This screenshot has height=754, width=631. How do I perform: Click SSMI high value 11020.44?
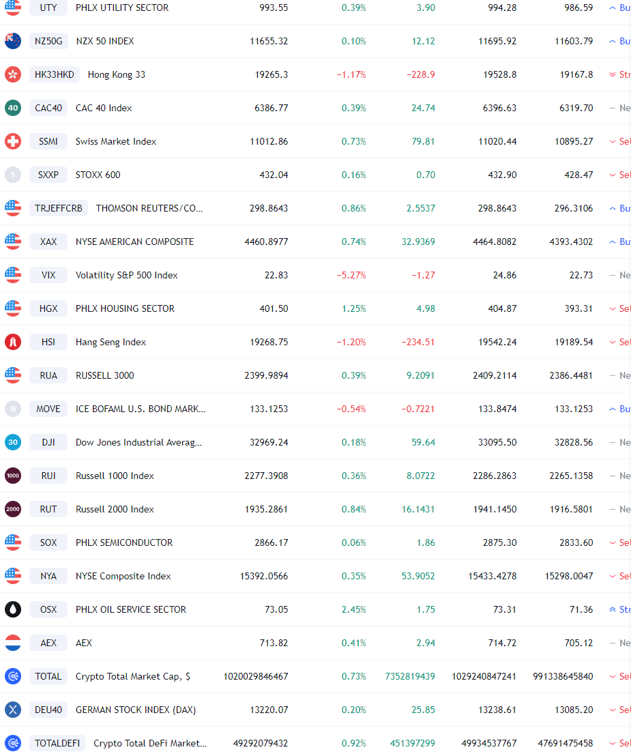point(497,141)
